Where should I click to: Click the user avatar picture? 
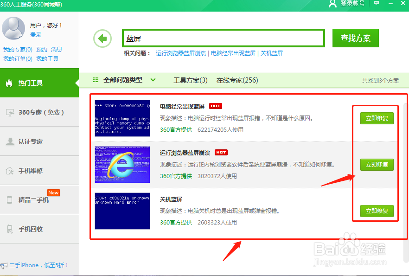click(13, 28)
